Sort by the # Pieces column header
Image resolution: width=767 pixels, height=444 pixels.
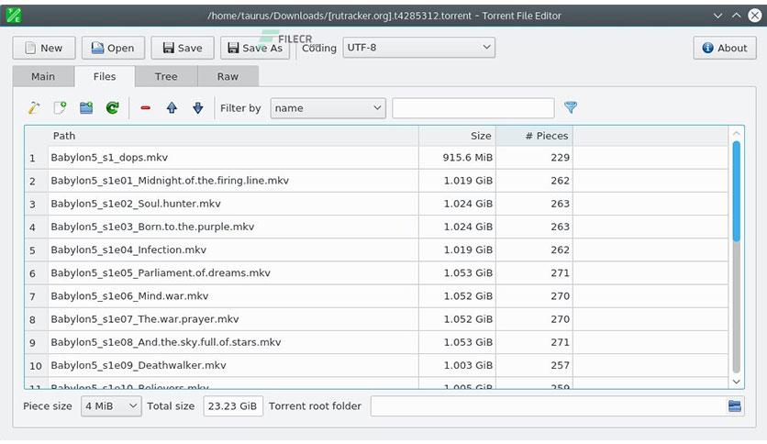[534, 136]
